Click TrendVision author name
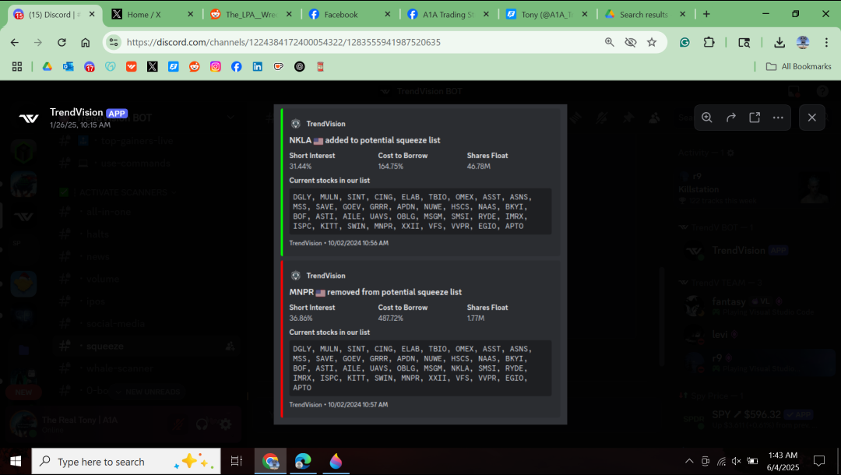Screen dimensions: 841x475 (76, 112)
